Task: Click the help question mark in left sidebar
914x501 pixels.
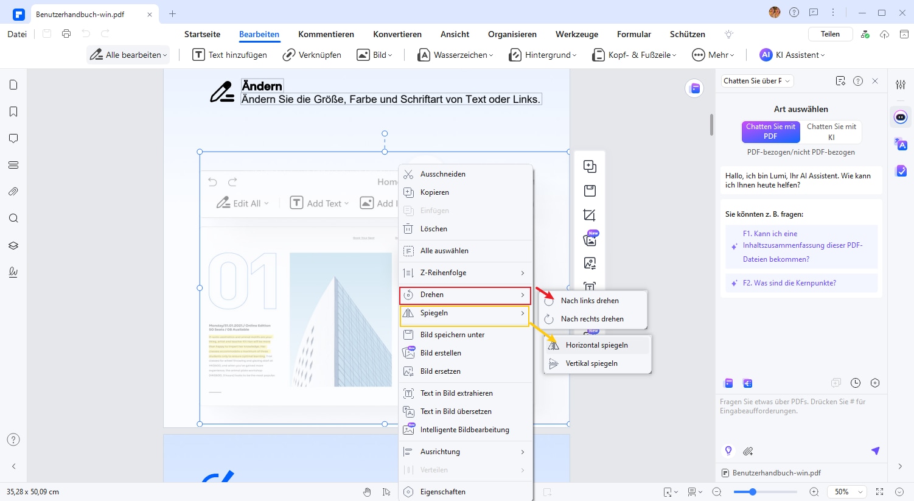Action: coord(13,440)
